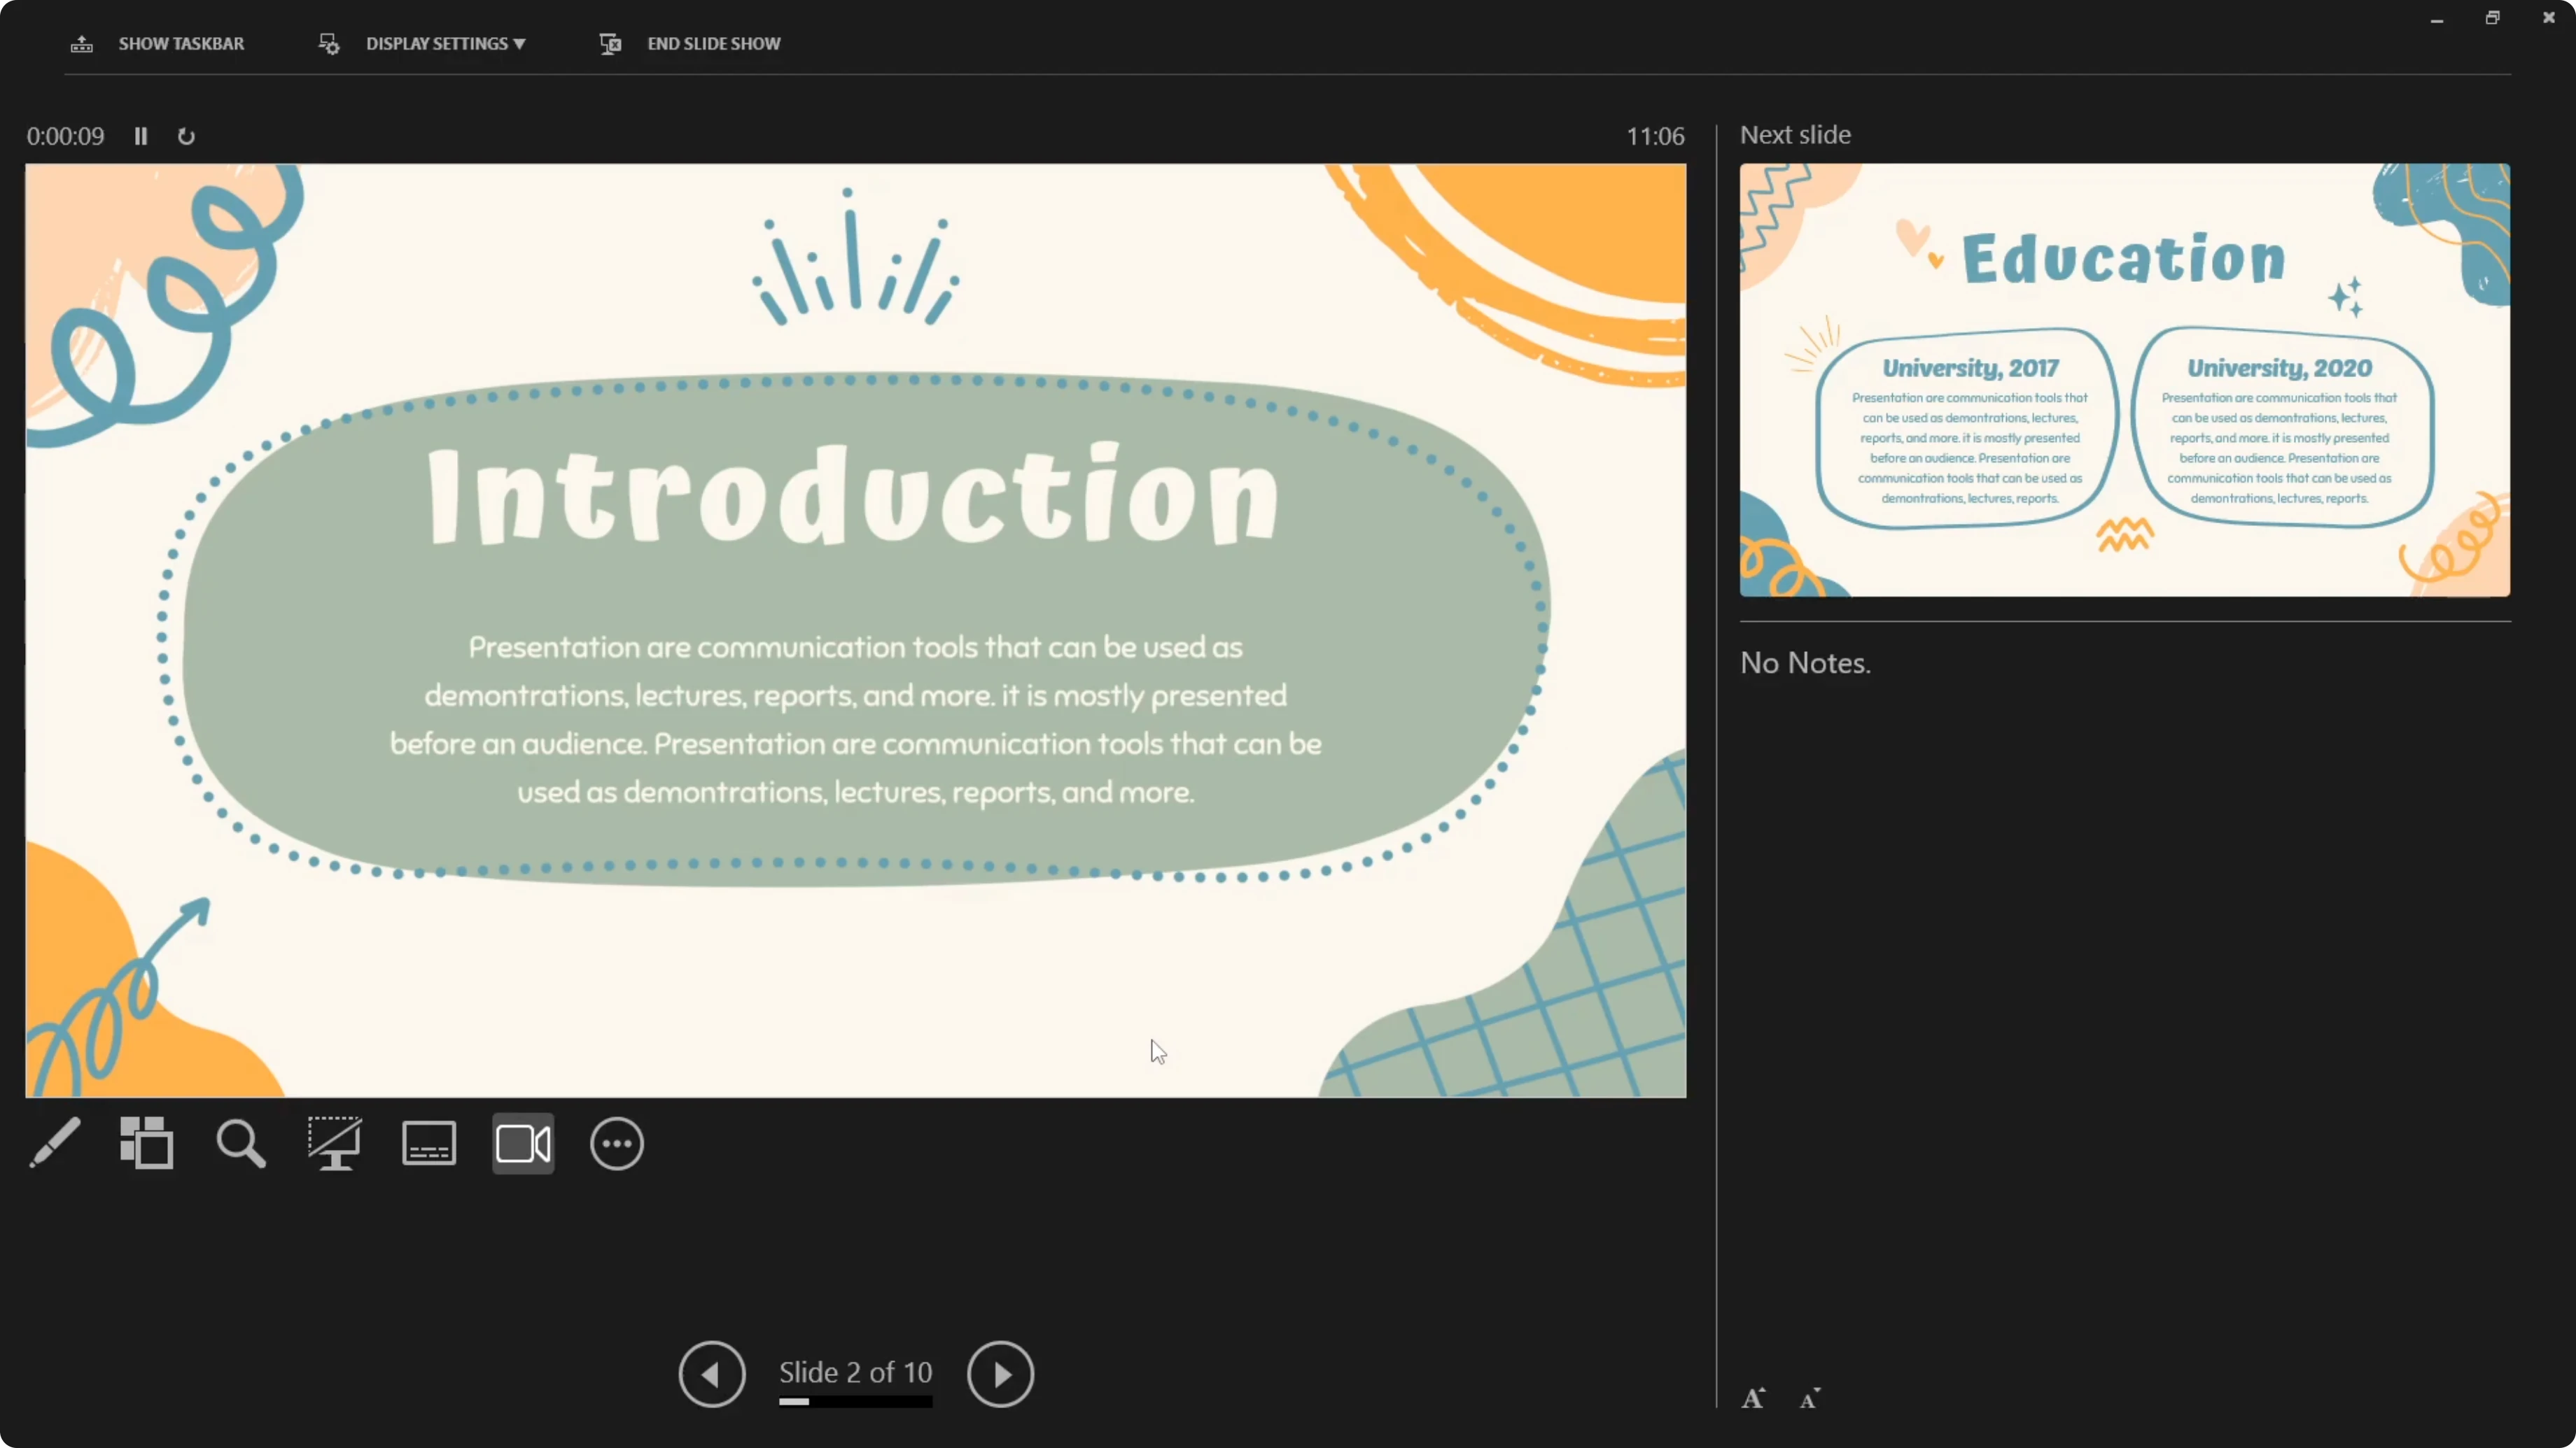2576x1448 pixels.
Task: Go to the previous slide
Action: [712, 1374]
